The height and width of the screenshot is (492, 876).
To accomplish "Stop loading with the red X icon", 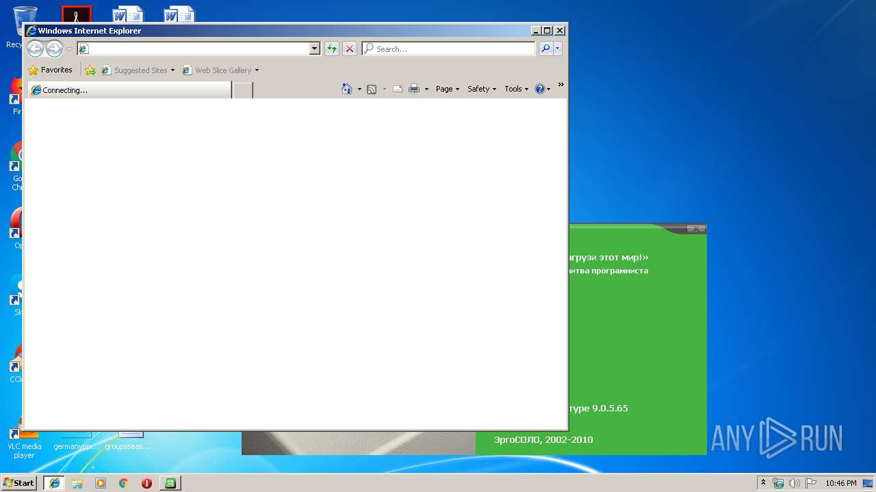I will point(350,49).
